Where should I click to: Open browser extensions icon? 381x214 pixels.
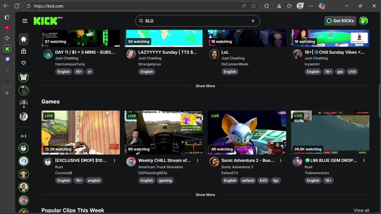point(267,6)
